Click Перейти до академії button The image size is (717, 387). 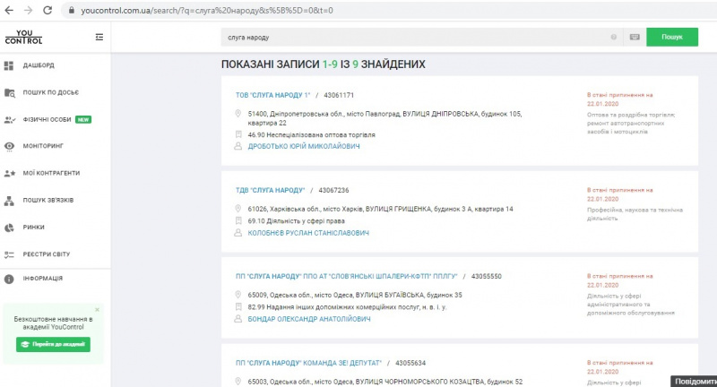pyautogui.click(x=53, y=344)
